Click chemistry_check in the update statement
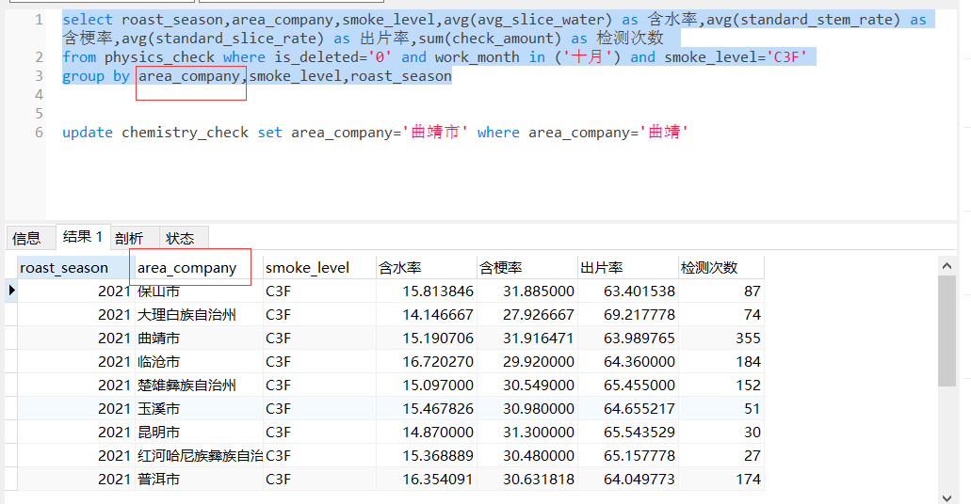 click(x=186, y=133)
